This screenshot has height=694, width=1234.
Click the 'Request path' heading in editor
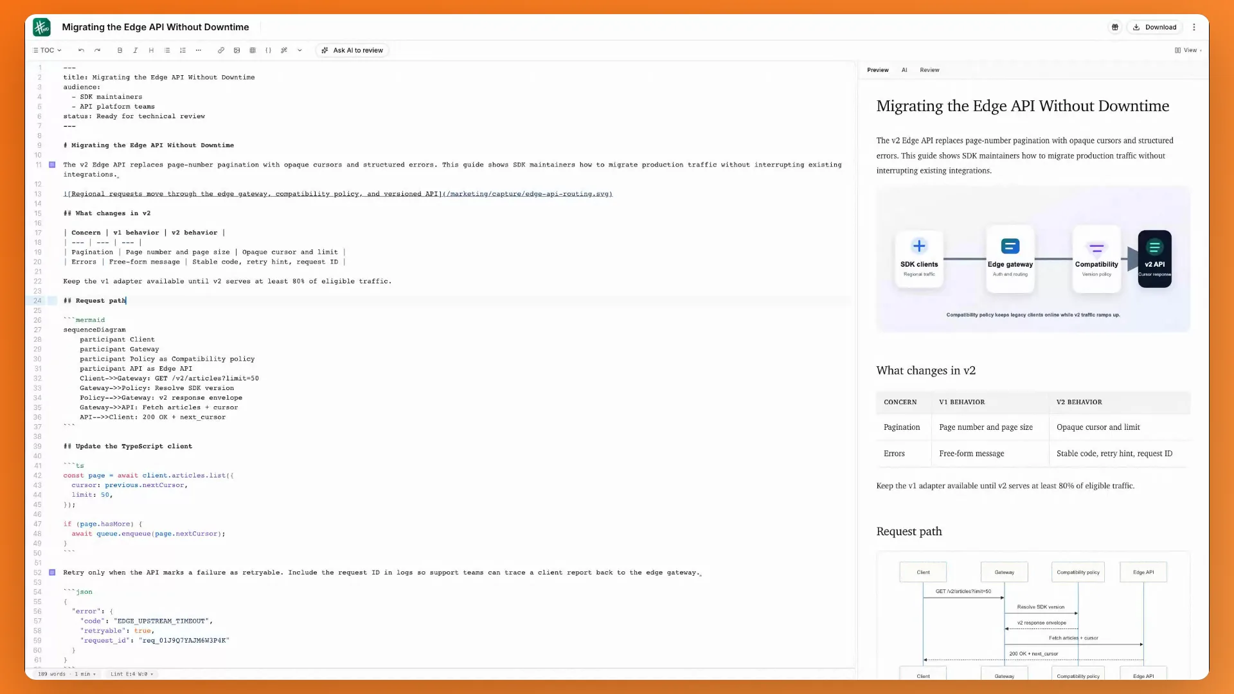[95, 301]
